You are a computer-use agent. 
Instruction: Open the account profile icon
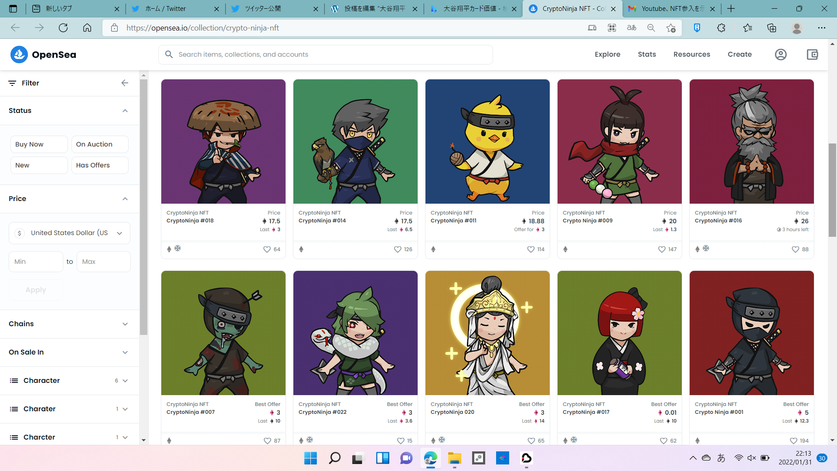point(780,55)
